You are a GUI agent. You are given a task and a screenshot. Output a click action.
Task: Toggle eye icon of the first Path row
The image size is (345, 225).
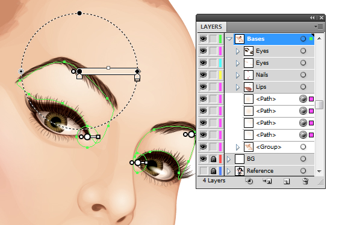tap(203, 99)
